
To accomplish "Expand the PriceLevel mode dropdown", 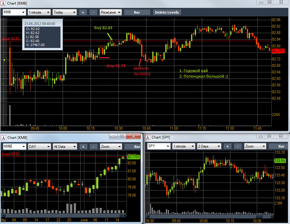I will coord(111,12).
